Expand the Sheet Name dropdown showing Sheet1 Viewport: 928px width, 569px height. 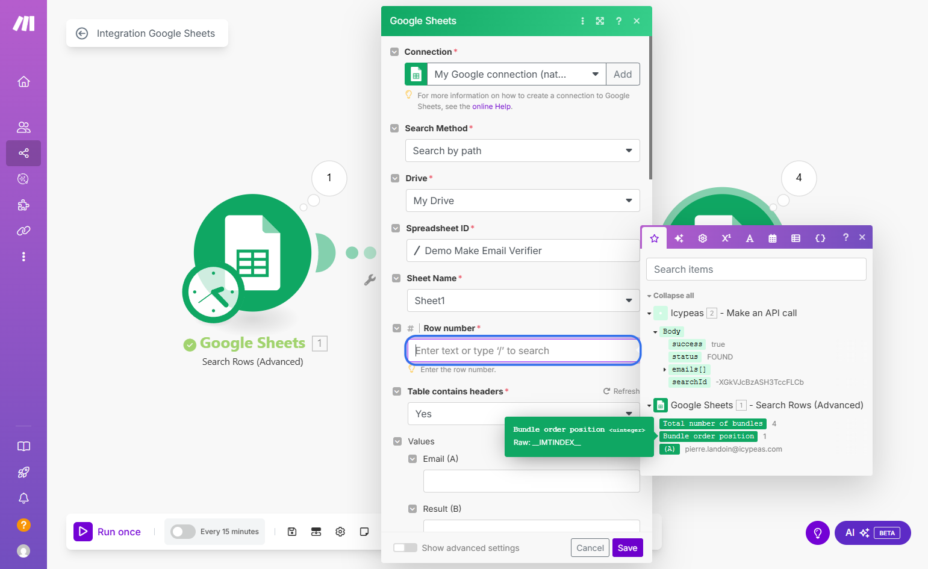[x=523, y=300]
